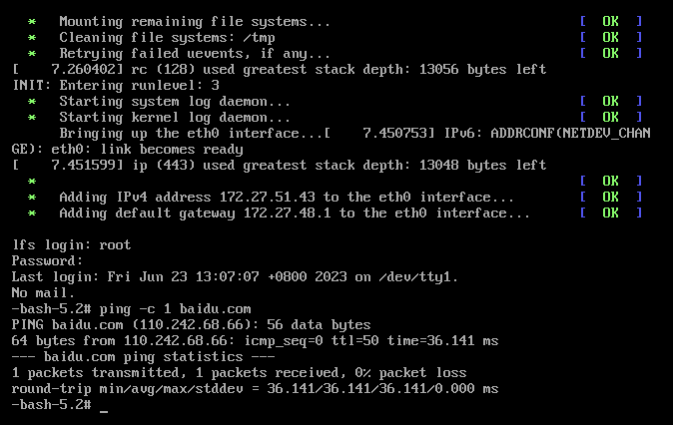This screenshot has width=673, height=425.
Task: Click the asterisk beside Adding IPv4 address line
Action: pos(32,198)
